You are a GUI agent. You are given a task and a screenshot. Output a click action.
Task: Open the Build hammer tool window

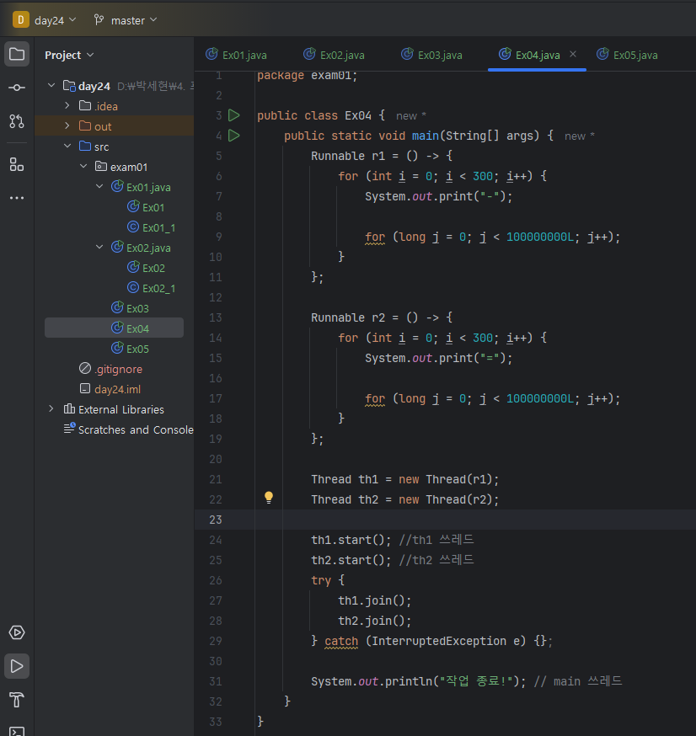[x=17, y=700]
